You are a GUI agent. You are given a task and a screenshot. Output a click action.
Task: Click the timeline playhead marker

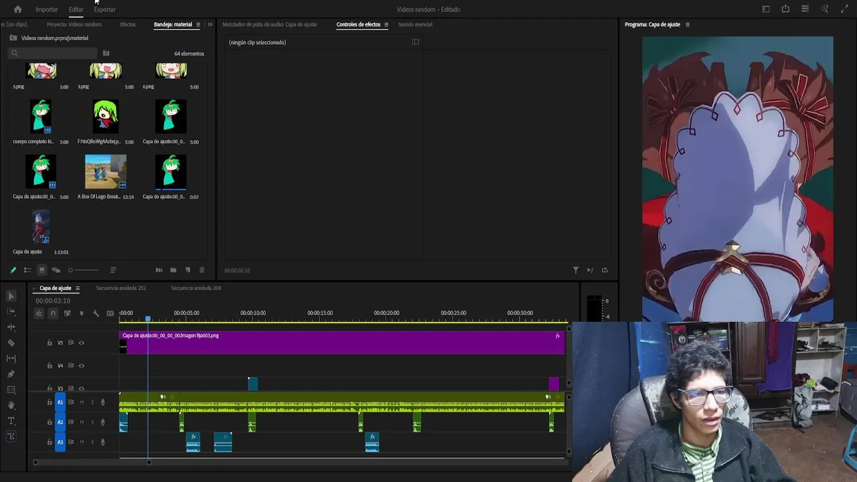148,319
